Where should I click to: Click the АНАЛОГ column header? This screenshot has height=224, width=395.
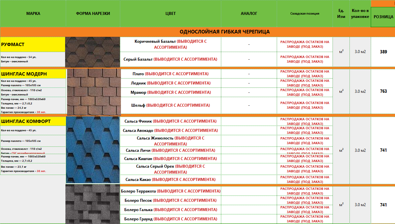pos(249,14)
